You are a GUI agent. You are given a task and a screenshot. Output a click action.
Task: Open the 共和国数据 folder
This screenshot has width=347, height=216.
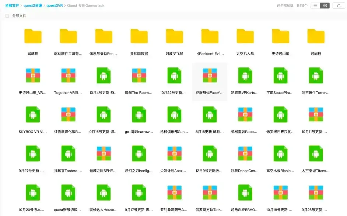[x=139, y=37]
